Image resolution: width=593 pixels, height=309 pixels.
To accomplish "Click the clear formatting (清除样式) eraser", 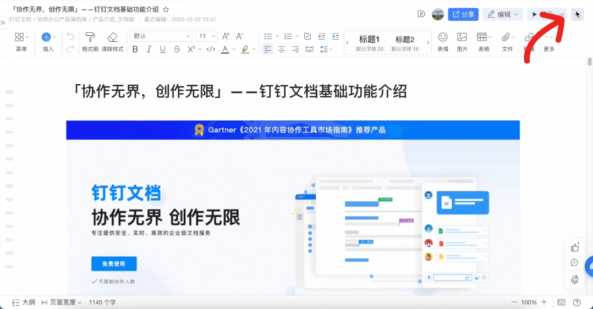I will pos(112,37).
